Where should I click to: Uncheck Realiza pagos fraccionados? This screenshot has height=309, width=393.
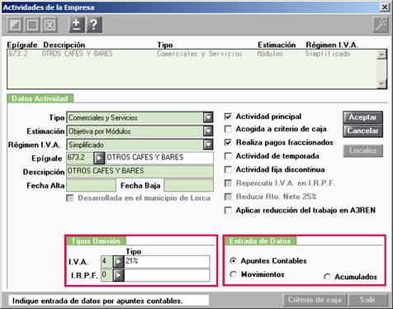coord(228,142)
